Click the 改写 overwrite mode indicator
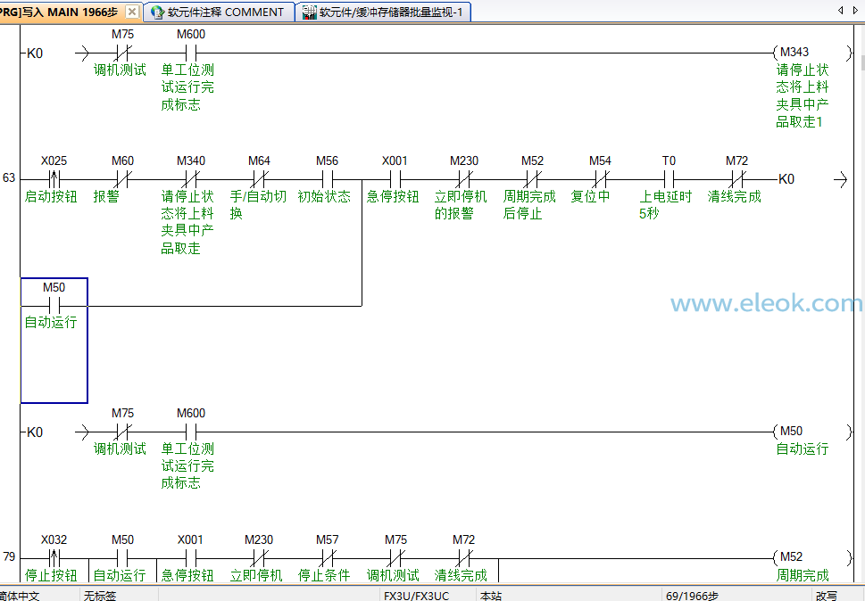The image size is (865, 601). 827,596
